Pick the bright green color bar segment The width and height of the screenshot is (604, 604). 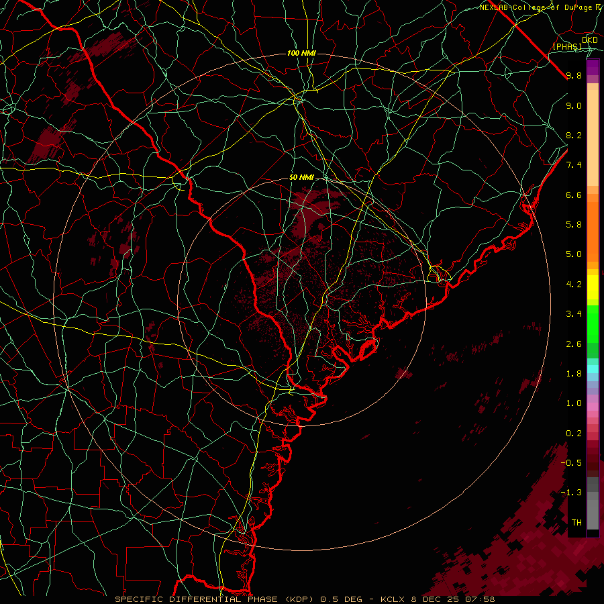click(593, 324)
